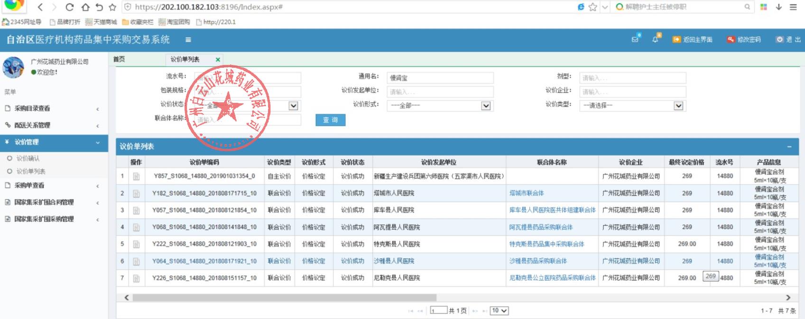Open the page size dropdown showing 10
805x319 pixels.
[499, 311]
